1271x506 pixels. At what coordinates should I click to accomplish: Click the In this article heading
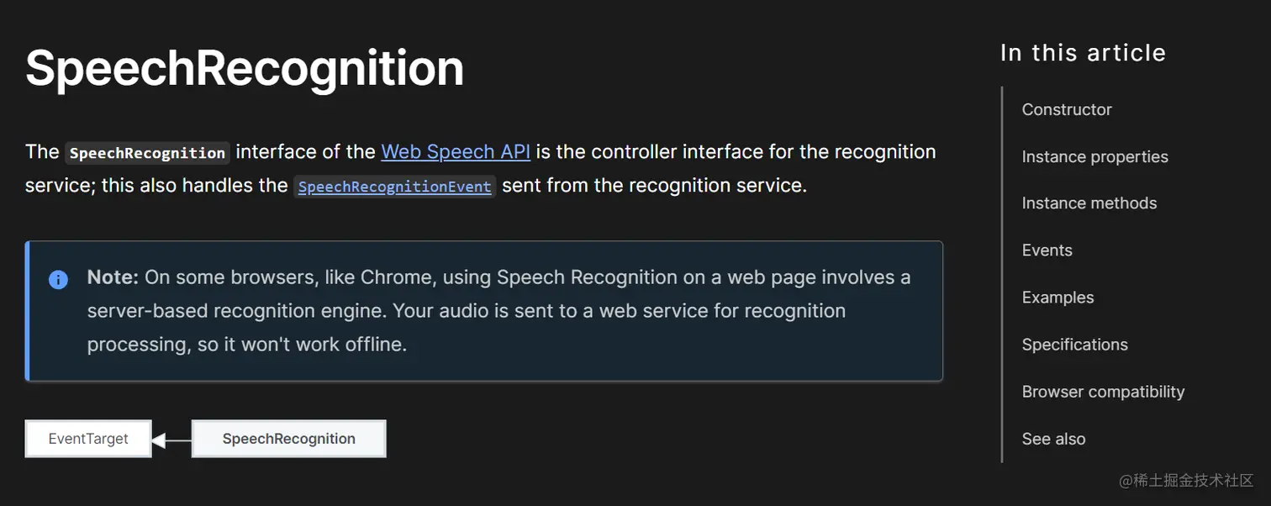click(1083, 52)
